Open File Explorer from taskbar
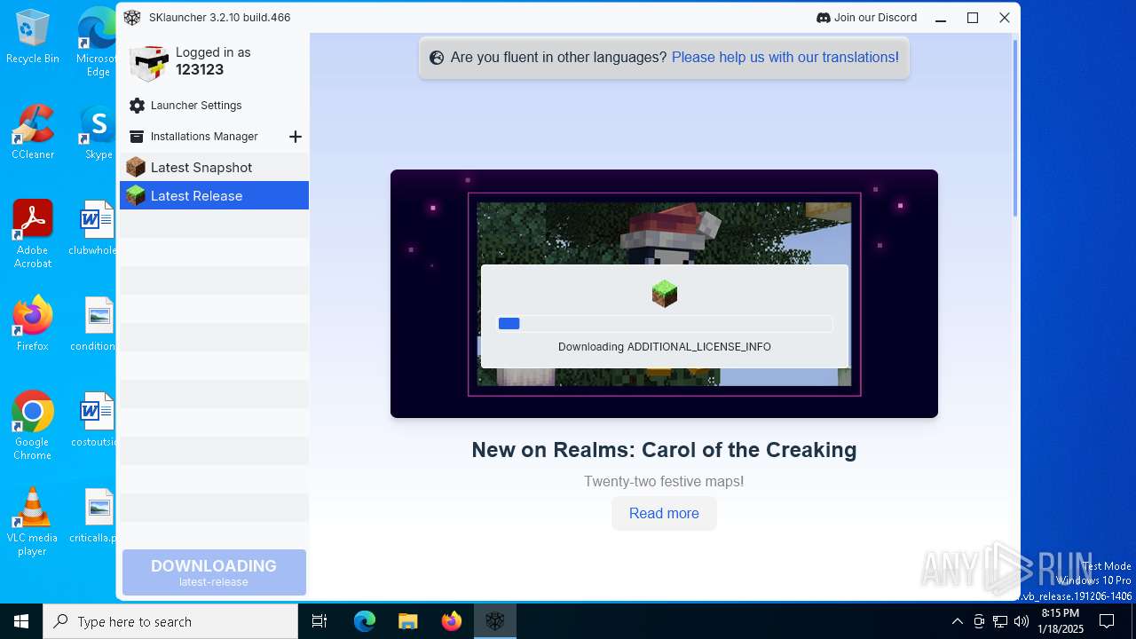Viewport: 1136px width, 639px height. (x=407, y=621)
